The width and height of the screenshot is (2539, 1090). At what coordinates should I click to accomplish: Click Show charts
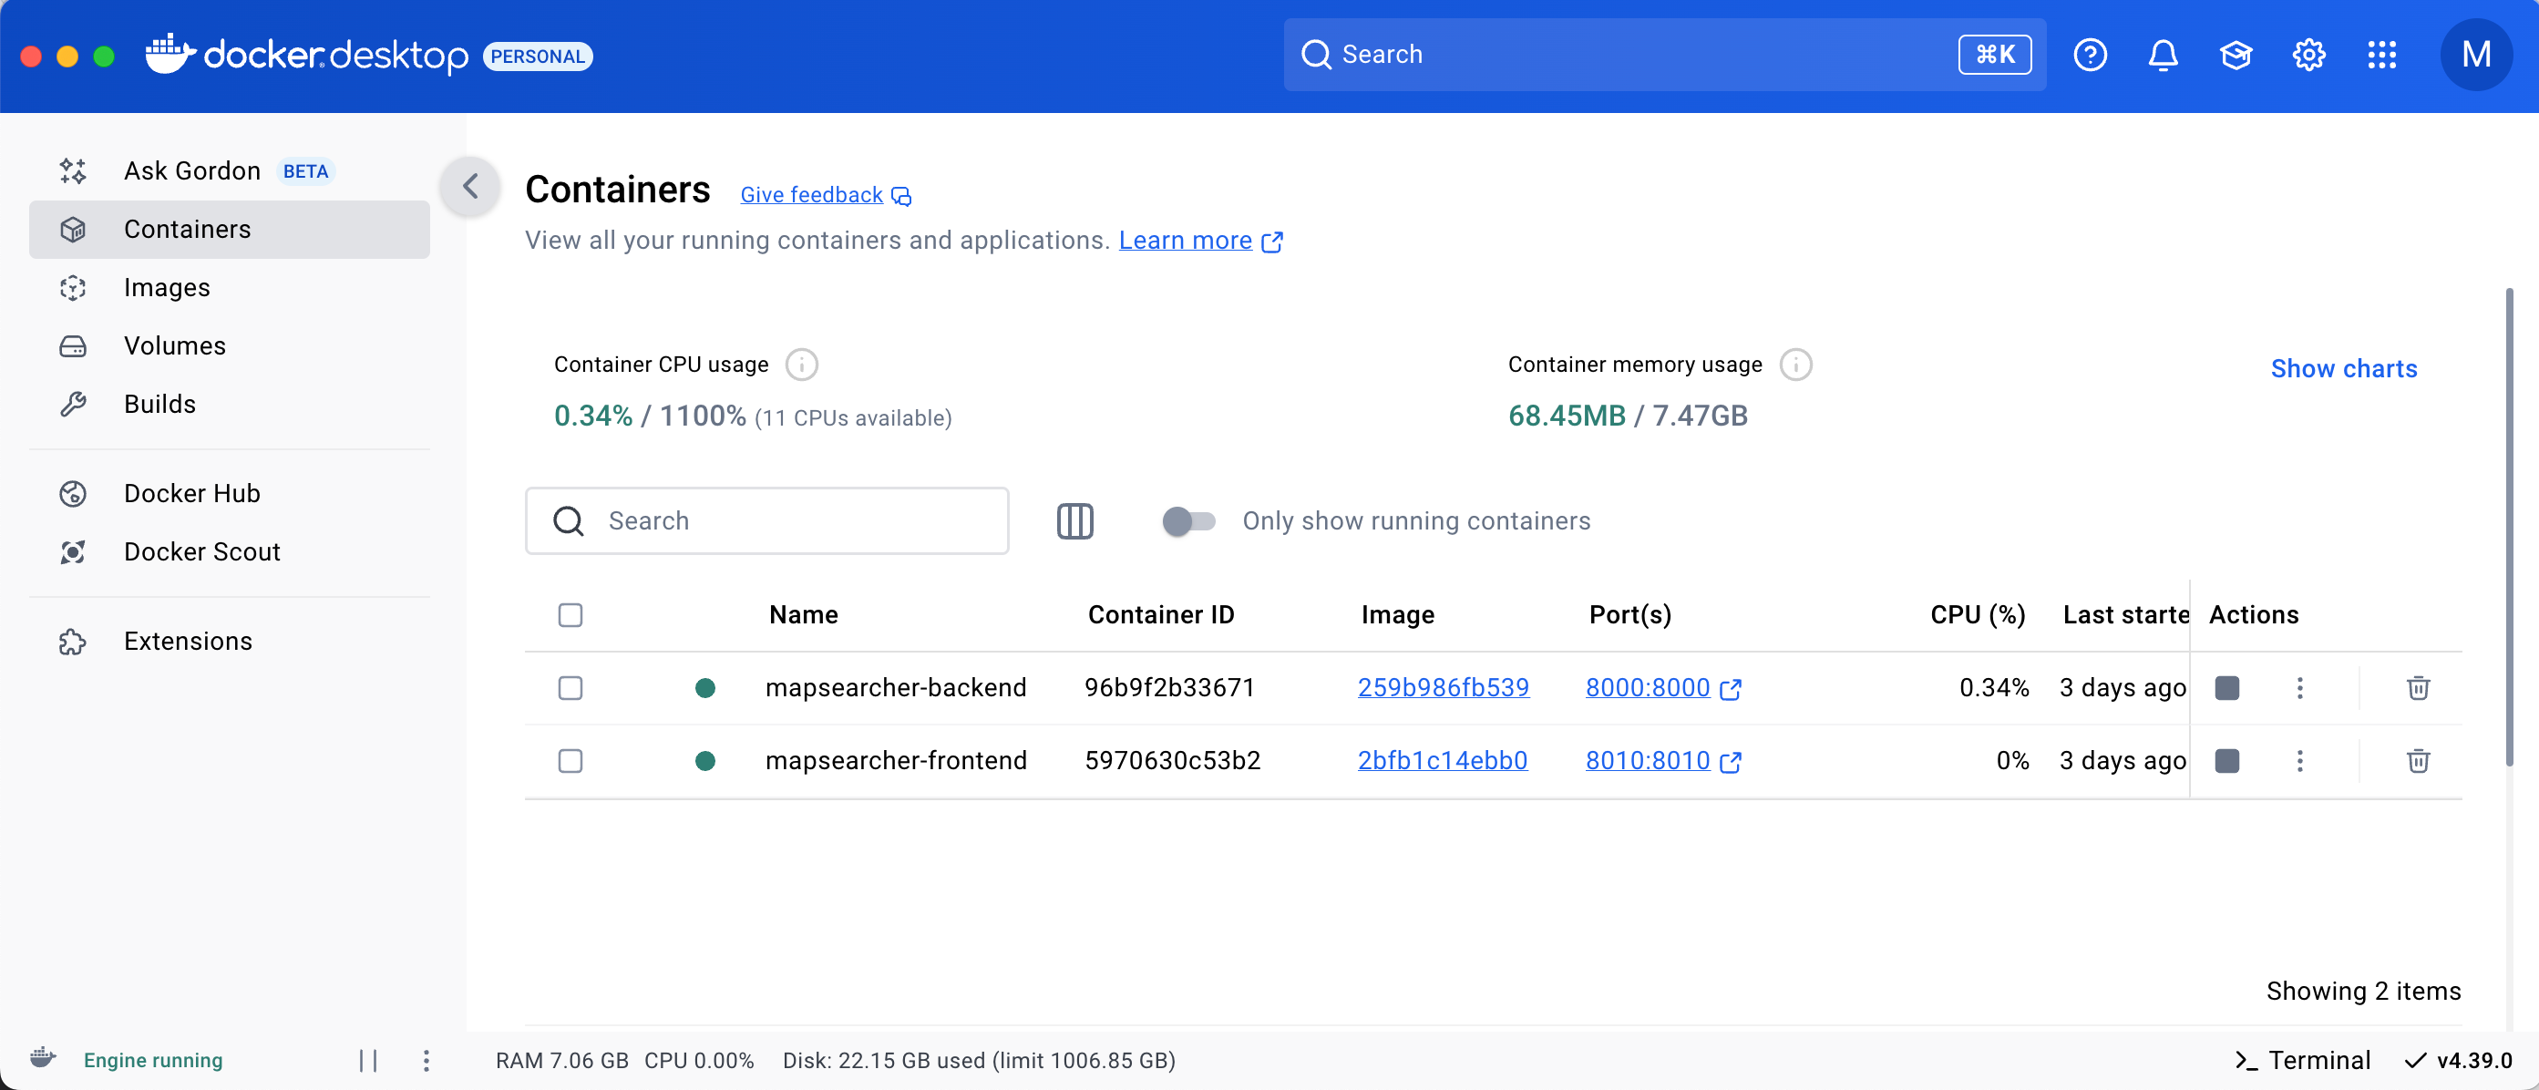tap(2343, 368)
